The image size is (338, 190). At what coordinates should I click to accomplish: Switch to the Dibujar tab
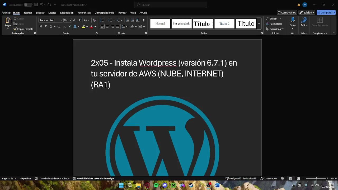40,13
